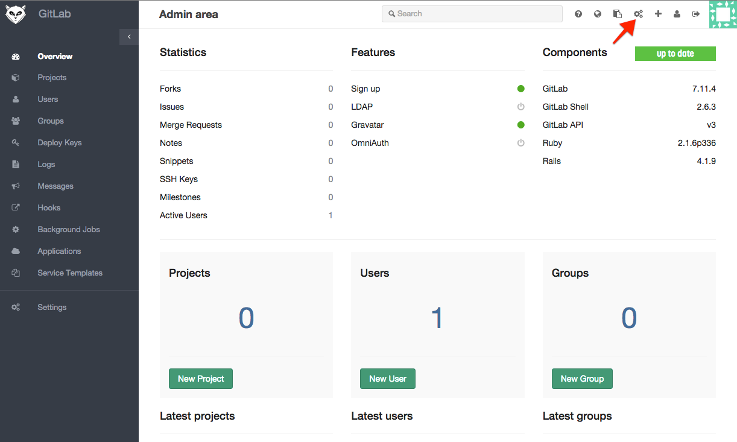The image size is (737, 442).
Task: Create a new project using the plus icon
Action: tap(657, 13)
